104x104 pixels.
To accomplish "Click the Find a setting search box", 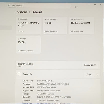I will point(39,6).
